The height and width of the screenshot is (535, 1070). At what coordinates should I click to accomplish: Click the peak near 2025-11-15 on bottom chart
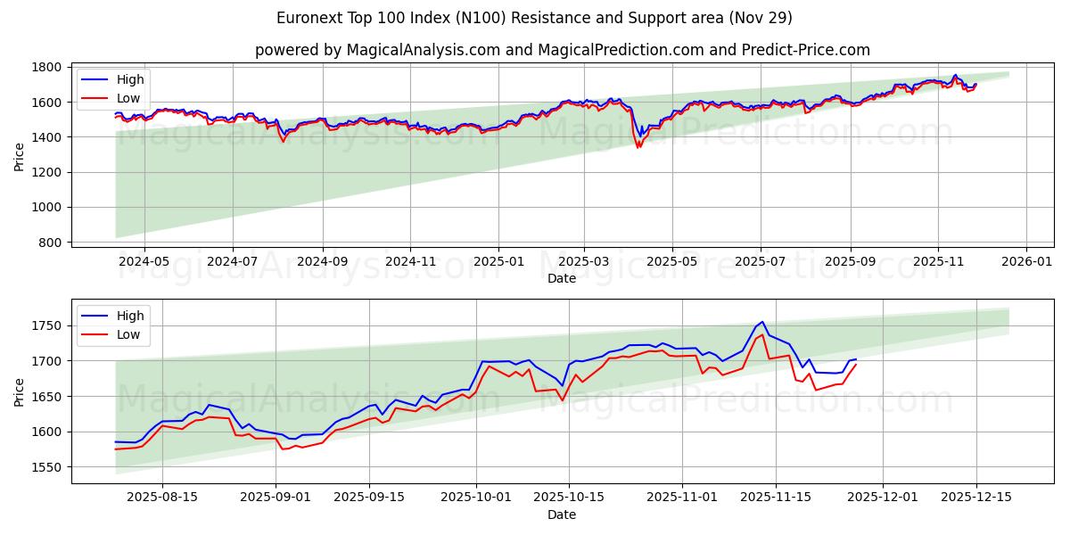coord(761,321)
